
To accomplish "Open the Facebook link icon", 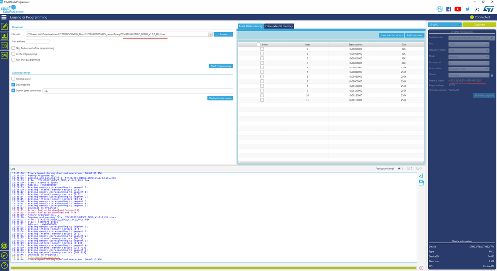I will 449,9.
